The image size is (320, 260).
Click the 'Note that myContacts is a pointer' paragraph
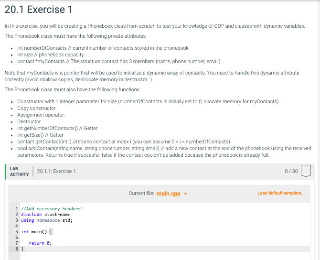(x=152, y=76)
